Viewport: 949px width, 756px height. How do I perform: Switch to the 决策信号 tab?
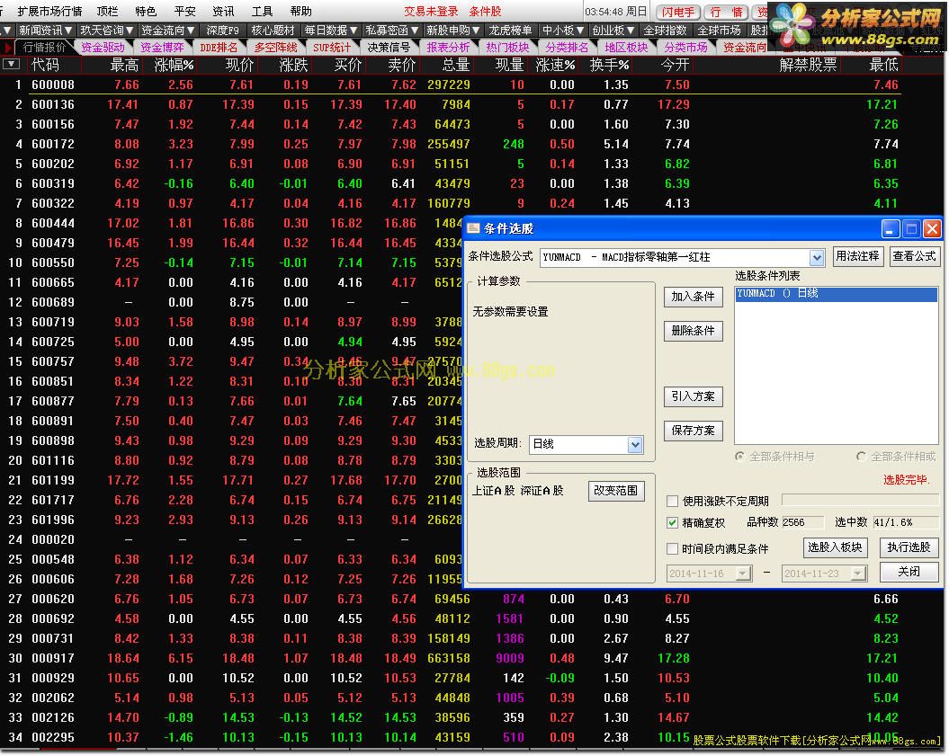click(x=389, y=47)
